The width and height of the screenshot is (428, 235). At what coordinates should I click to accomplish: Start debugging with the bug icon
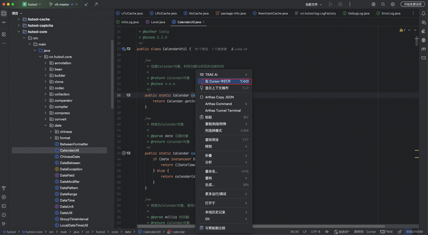(340, 4)
